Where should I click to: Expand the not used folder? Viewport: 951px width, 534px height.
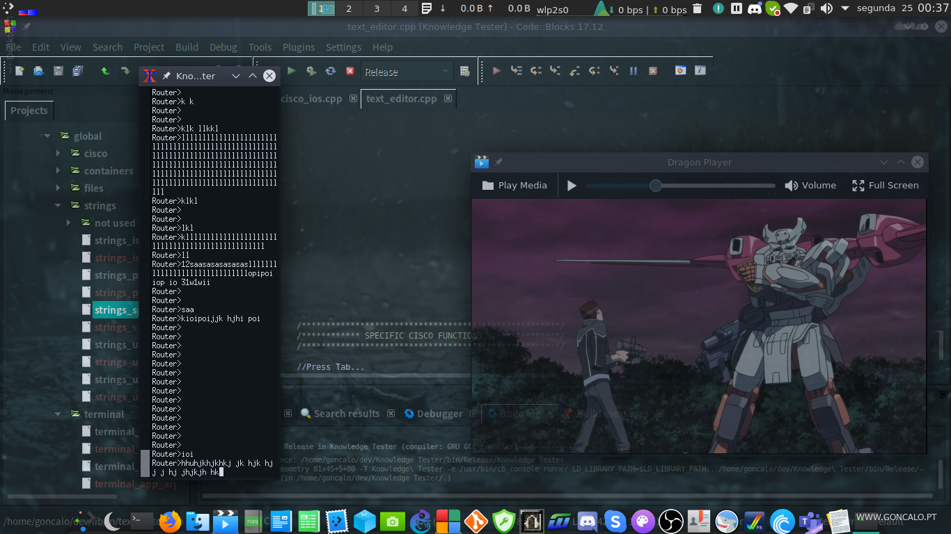(69, 223)
